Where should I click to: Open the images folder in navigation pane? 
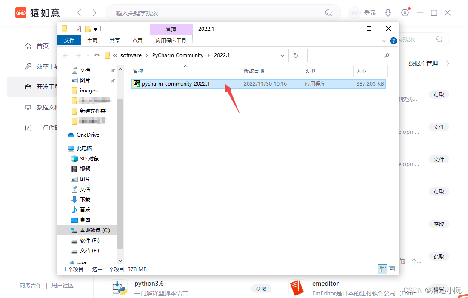[x=88, y=91]
